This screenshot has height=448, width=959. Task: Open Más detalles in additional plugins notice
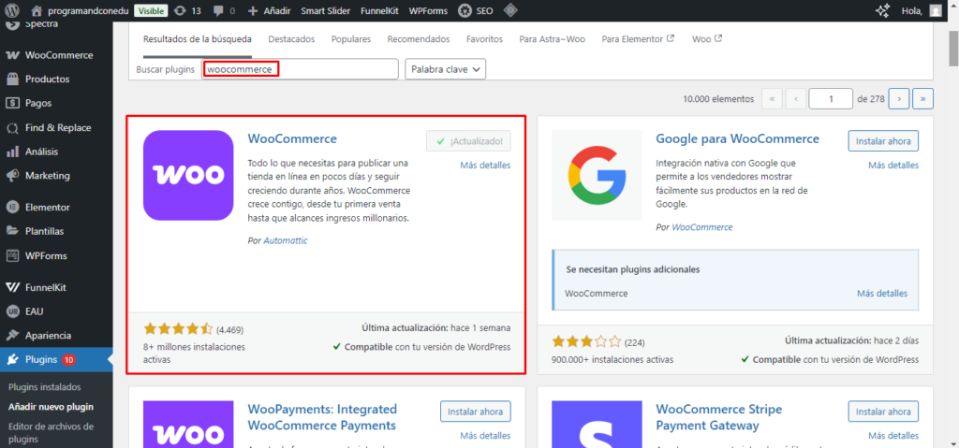coord(882,294)
